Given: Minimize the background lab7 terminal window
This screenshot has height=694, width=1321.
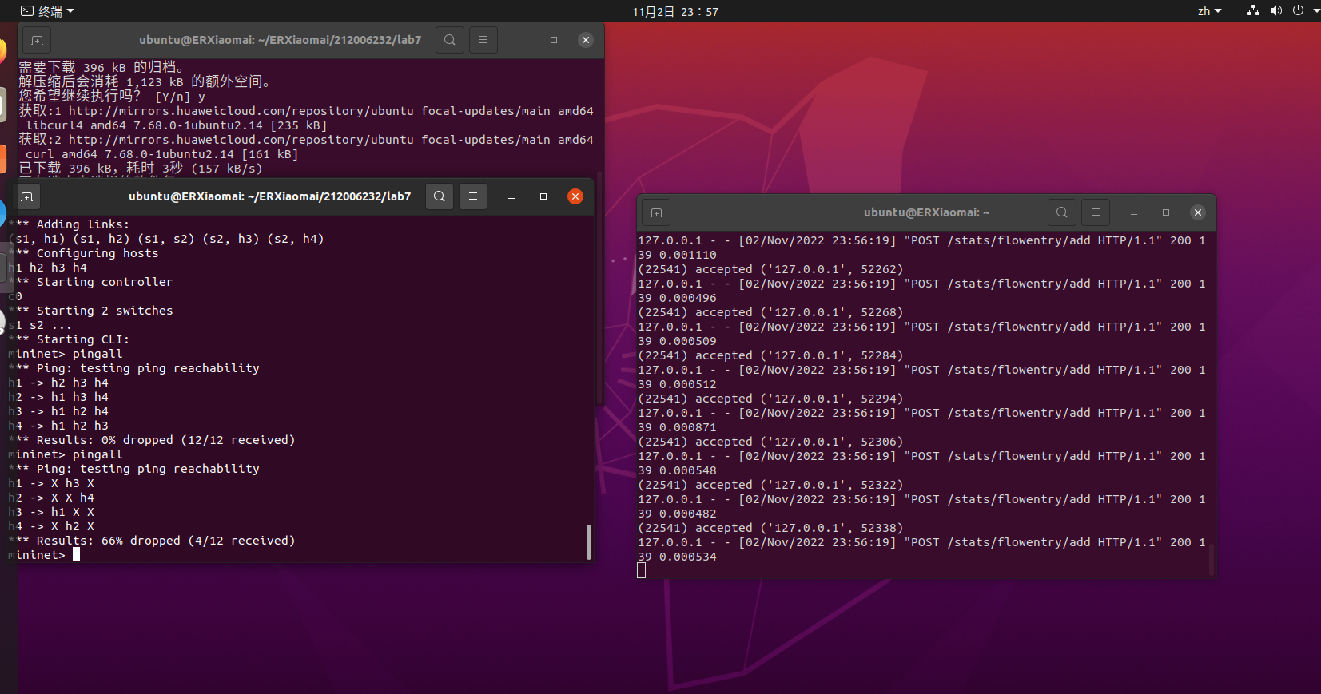Looking at the screenshot, I should pyautogui.click(x=522, y=40).
